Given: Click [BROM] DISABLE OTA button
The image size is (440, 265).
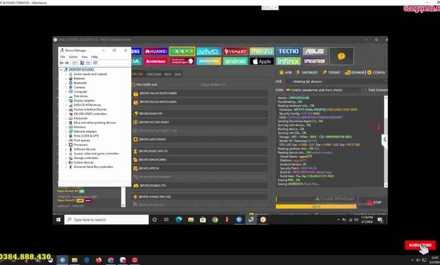Looking at the screenshot, I should 200,185.
